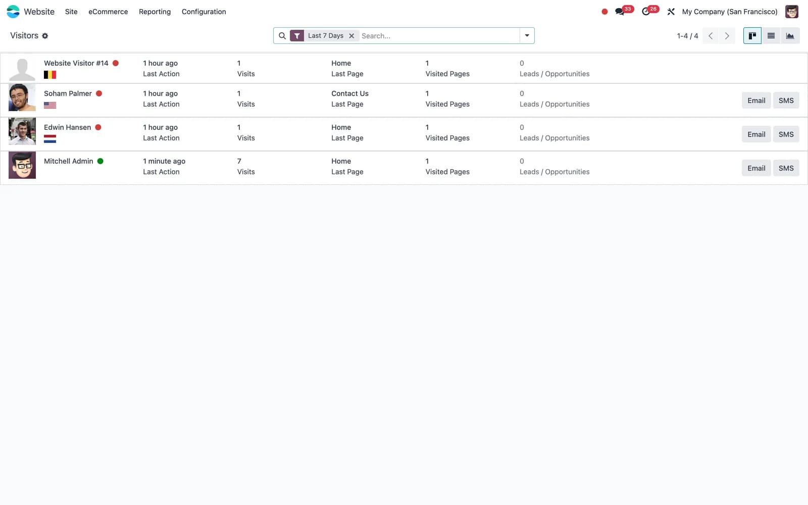Click Email button for Edwin Hansen
The image size is (808, 505).
756,134
